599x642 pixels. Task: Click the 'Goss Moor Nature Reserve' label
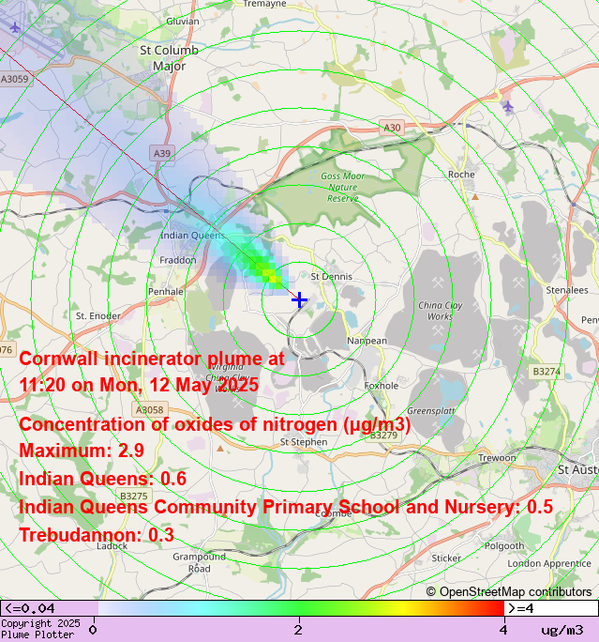click(343, 187)
